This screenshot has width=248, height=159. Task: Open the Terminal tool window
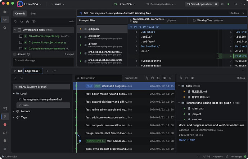coord(5,109)
